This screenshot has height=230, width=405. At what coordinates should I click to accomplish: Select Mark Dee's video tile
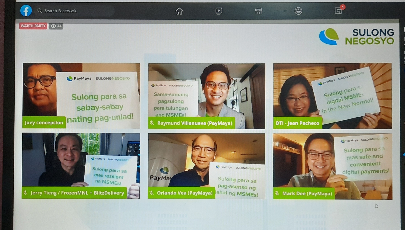click(333, 167)
